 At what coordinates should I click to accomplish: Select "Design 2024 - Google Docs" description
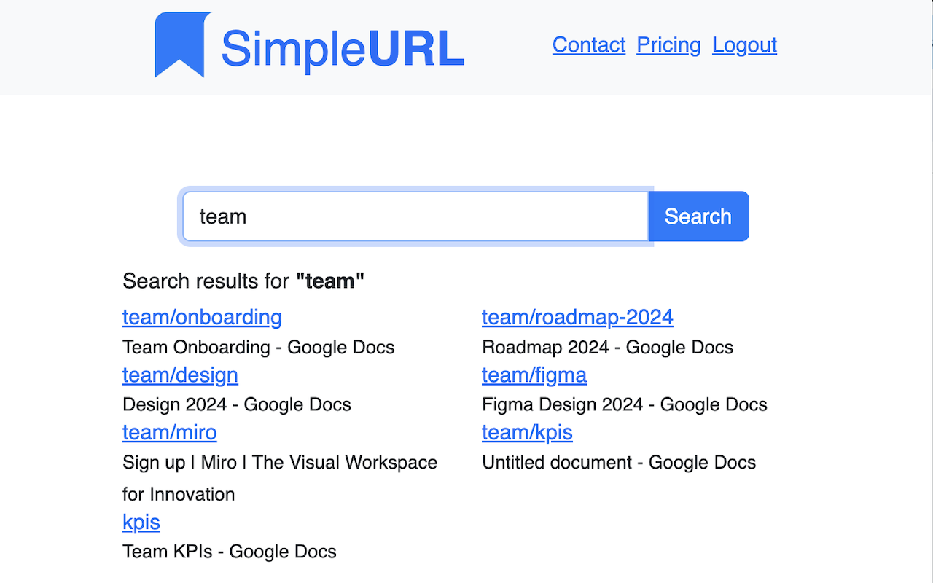237,404
